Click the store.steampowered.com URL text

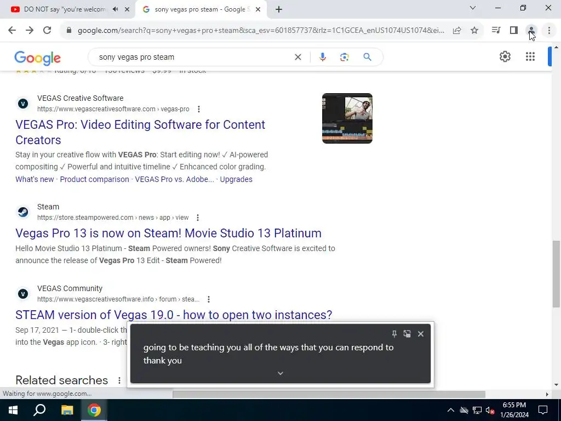pyautogui.click(x=113, y=217)
